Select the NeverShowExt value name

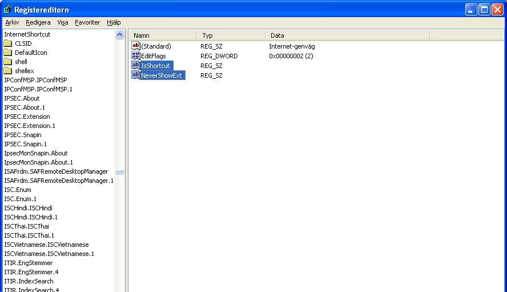click(x=163, y=75)
